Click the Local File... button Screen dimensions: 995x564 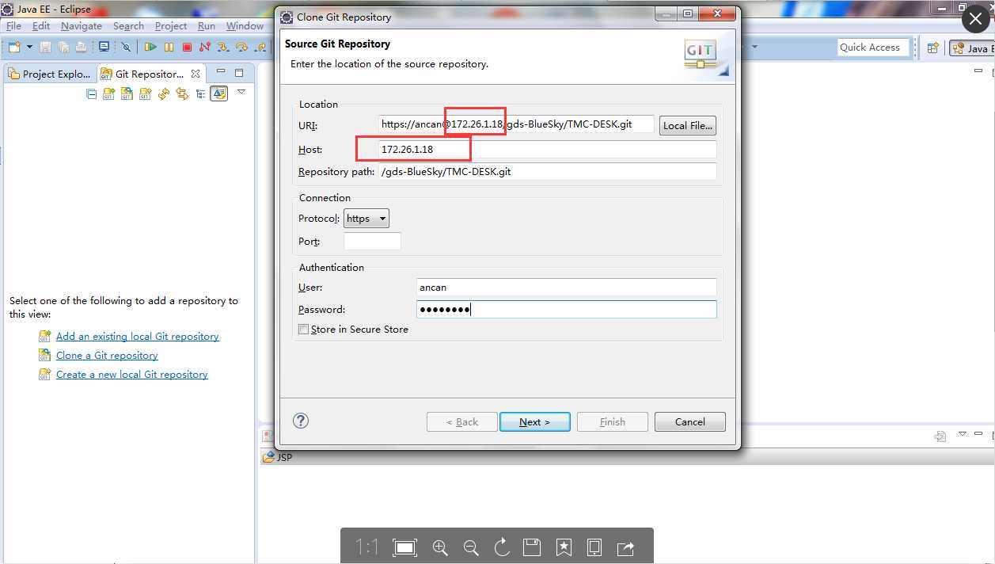coord(687,125)
